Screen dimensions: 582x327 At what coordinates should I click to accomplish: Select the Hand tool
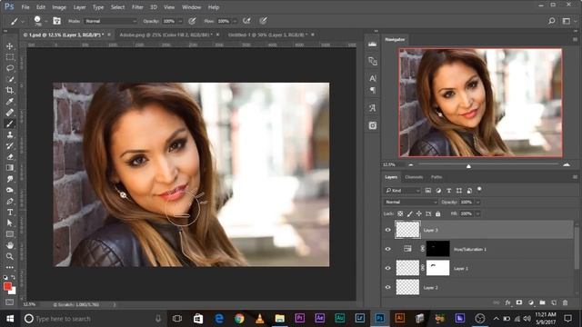(10, 245)
